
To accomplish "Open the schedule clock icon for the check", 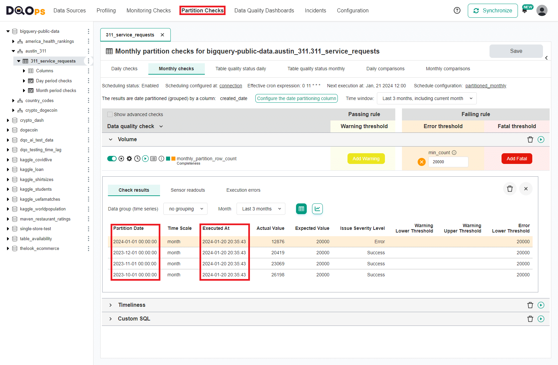I will click(x=137, y=159).
